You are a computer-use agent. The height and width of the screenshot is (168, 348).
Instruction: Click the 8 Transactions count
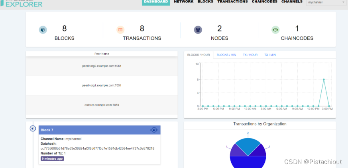tap(142, 29)
